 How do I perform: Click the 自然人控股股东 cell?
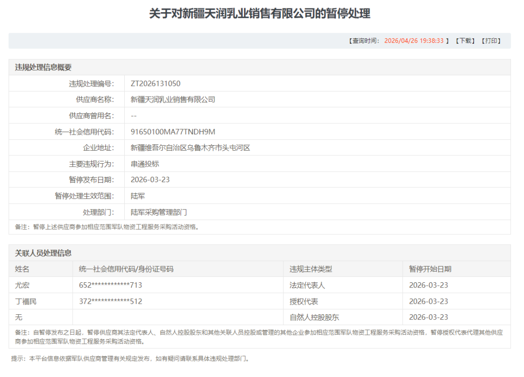click(x=314, y=317)
